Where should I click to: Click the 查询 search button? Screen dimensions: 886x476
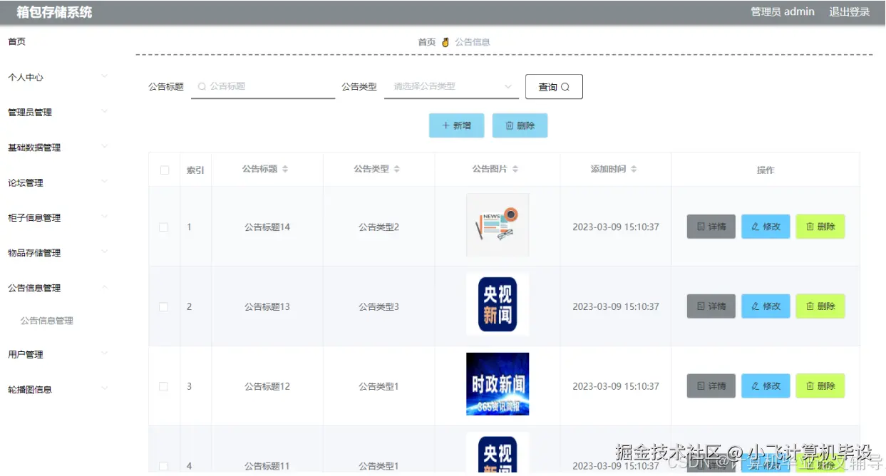(x=554, y=86)
